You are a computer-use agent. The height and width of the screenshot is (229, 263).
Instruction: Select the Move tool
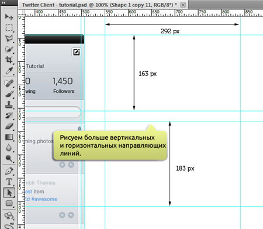click(x=9, y=17)
